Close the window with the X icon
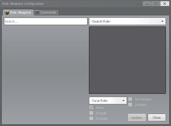This screenshot has height=126, width=171. (x=165, y=4)
